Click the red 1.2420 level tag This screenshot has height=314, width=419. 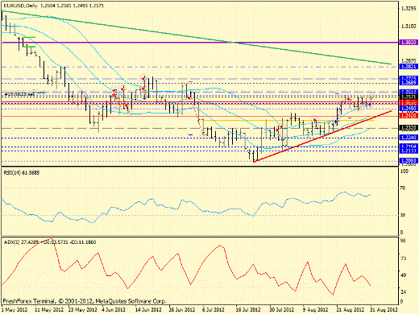click(409, 116)
